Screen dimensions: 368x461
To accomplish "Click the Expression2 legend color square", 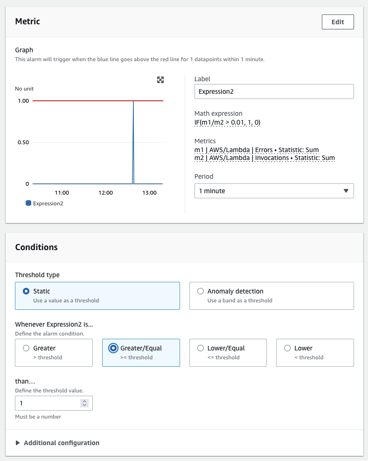I will [28, 203].
